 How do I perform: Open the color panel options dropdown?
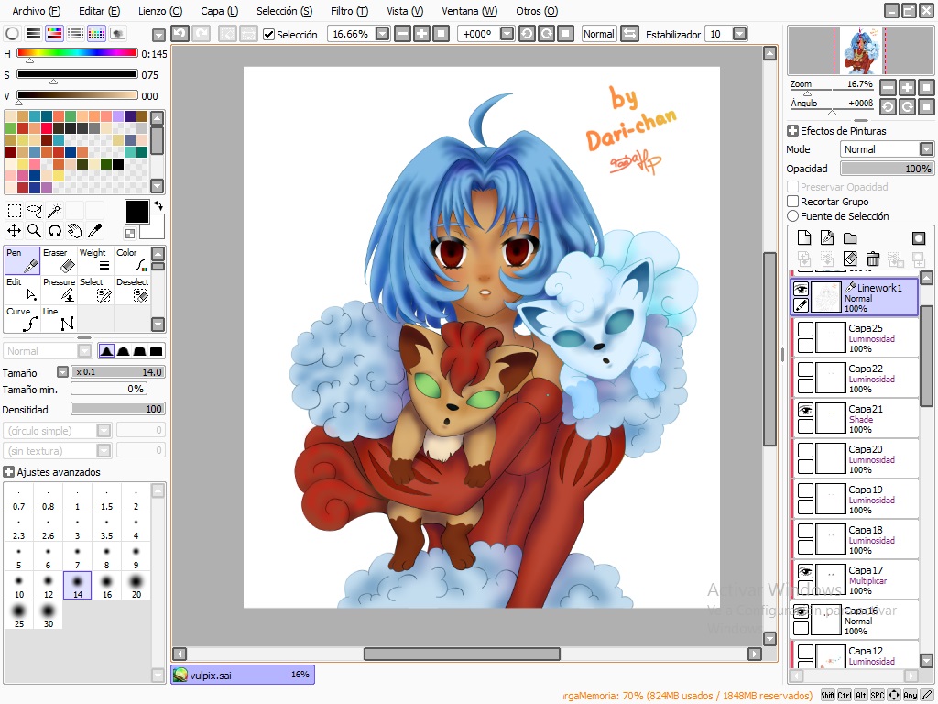coord(158,35)
